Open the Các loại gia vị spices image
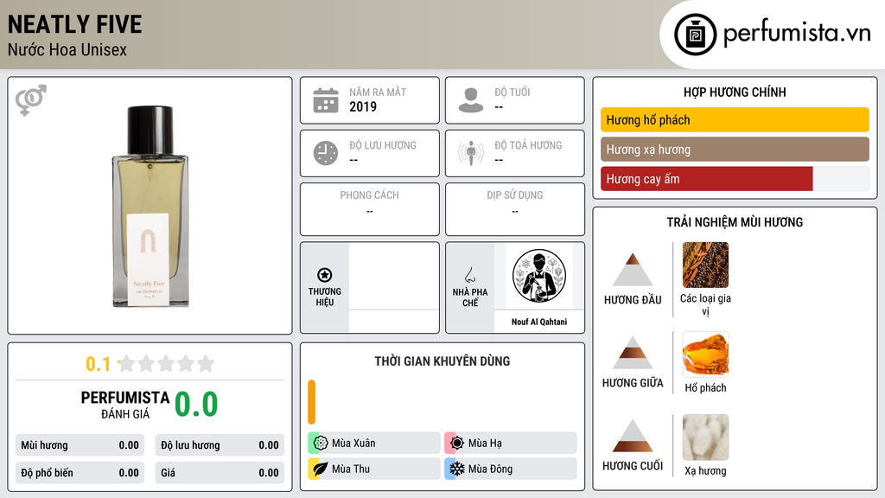The width and height of the screenshot is (885, 498). [x=705, y=265]
